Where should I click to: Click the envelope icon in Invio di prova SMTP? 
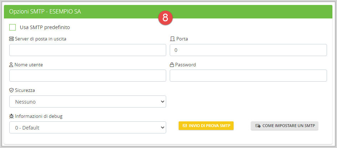185,126
